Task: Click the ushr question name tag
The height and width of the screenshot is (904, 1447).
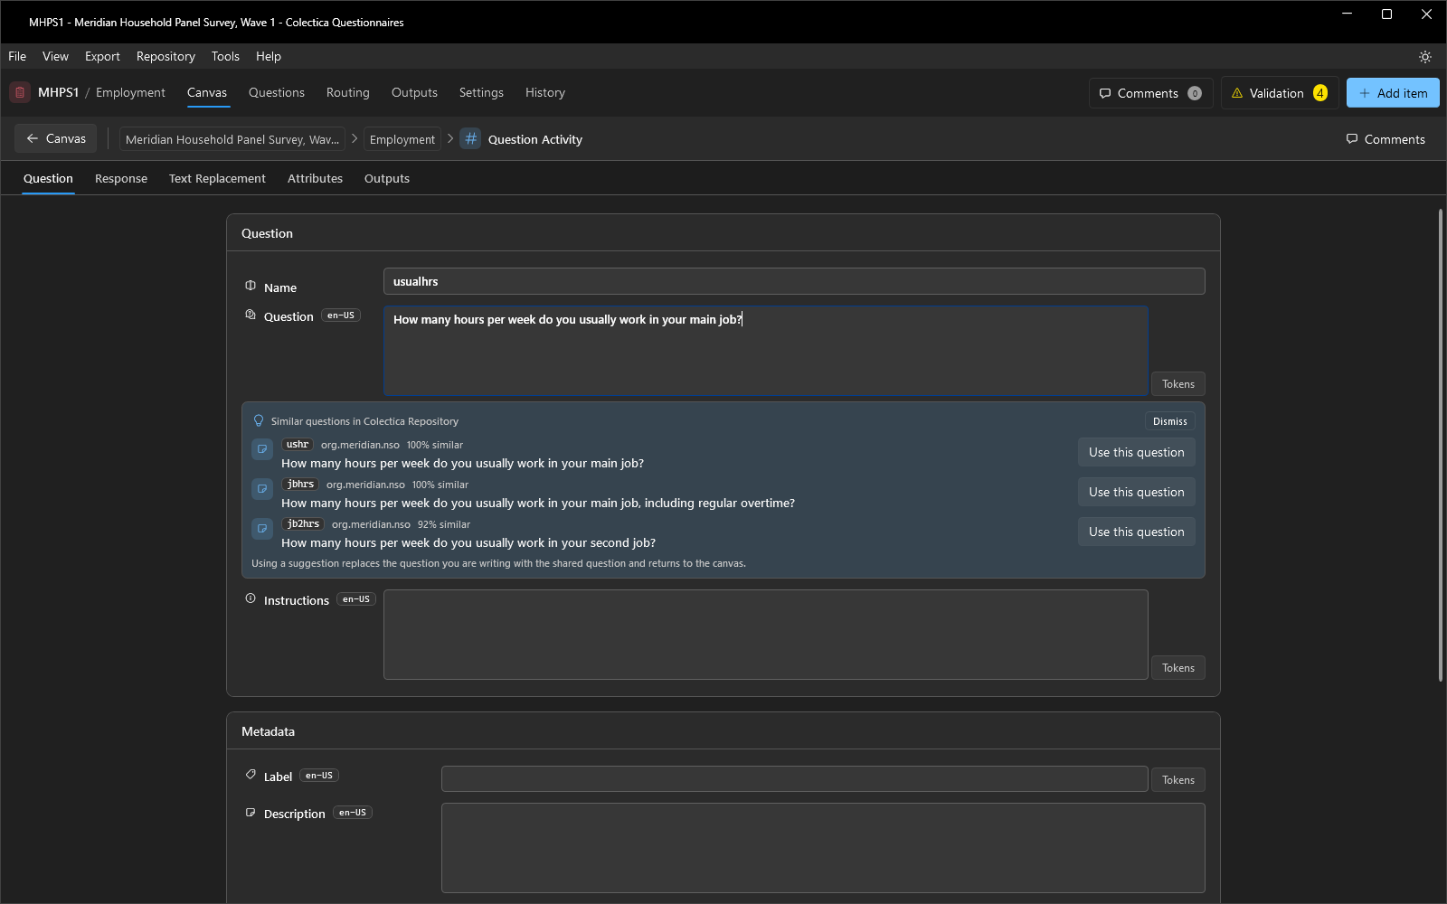Action: [298, 445]
